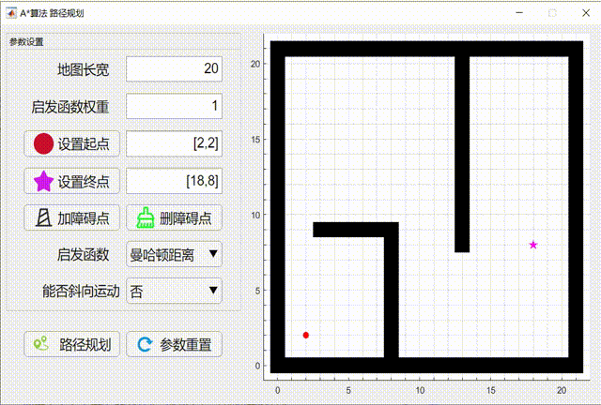Click the 能否斜向运动 label text
Image resolution: width=601 pixels, height=405 pixels.
coord(81,292)
